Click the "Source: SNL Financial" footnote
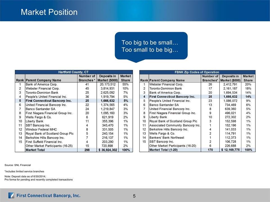This screenshot has width=270, height=202. (18, 165)
